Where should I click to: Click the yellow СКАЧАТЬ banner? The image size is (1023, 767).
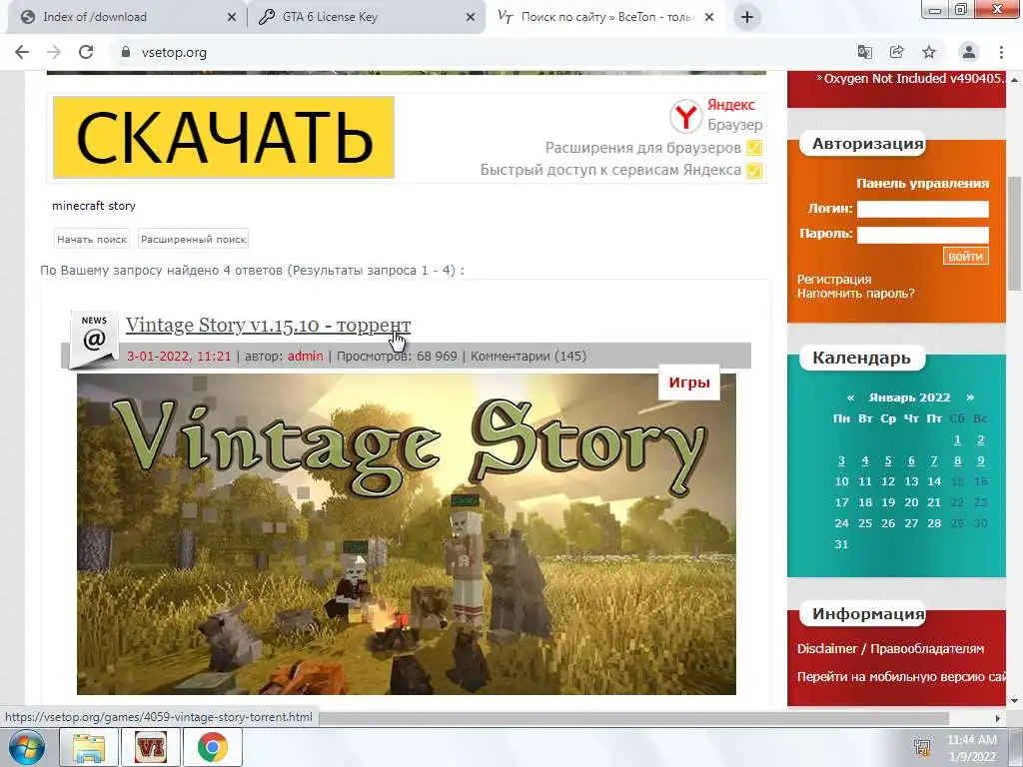(x=224, y=137)
